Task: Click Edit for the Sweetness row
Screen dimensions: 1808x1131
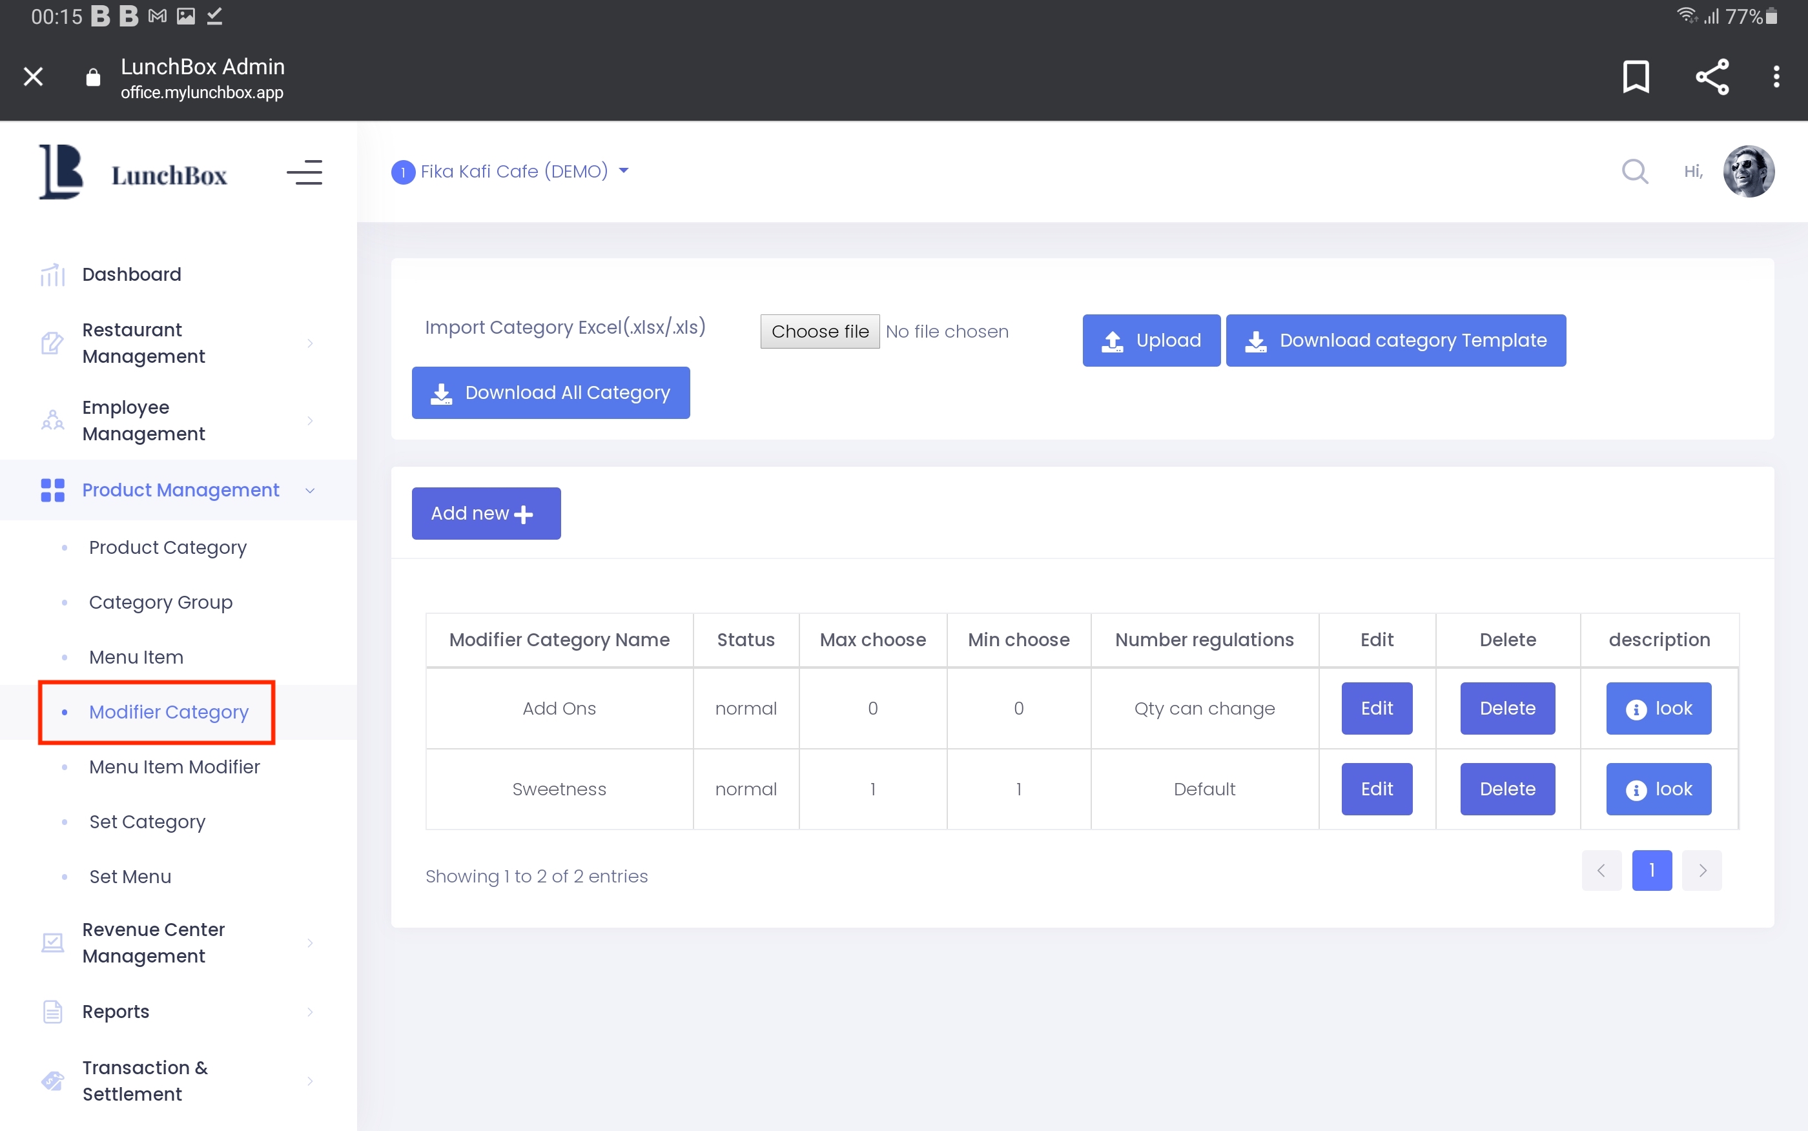Action: pos(1377,789)
